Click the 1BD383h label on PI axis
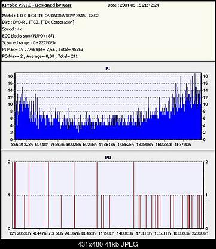Image resolution: width=216 pixels, height=249 pixels. click(x=163, y=145)
